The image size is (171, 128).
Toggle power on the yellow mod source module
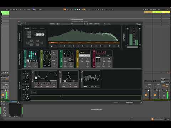[78, 52]
